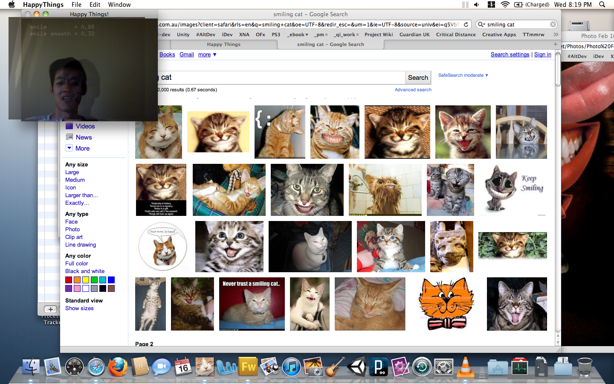Reload the page using the address bar icon
The height and width of the screenshot is (384, 614).
coord(466,25)
